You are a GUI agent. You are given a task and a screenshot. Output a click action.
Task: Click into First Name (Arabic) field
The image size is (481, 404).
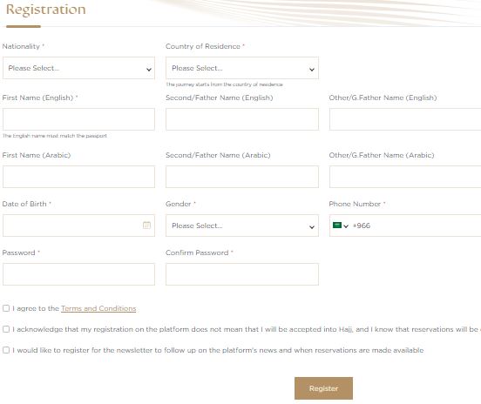[x=78, y=177]
